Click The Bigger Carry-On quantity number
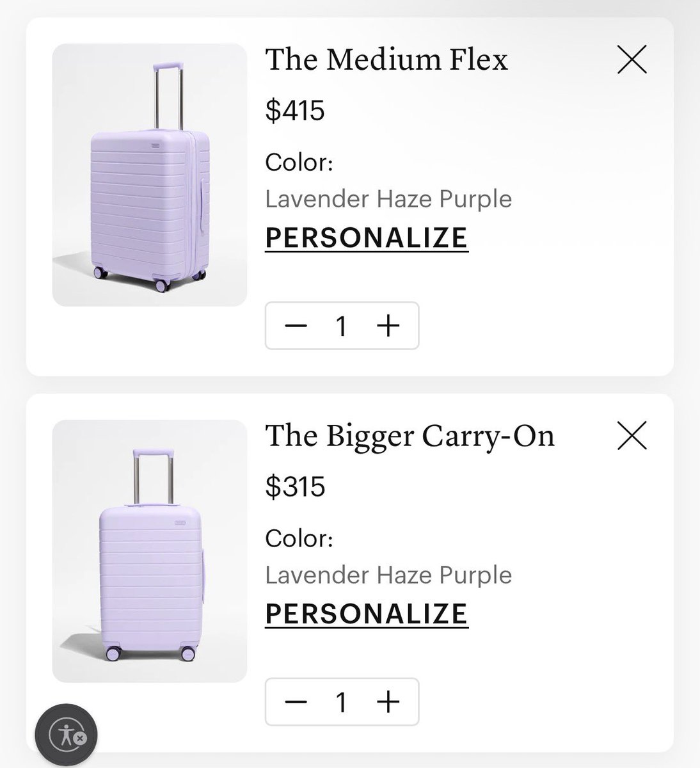The height and width of the screenshot is (768, 700). pyautogui.click(x=342, y=702)
